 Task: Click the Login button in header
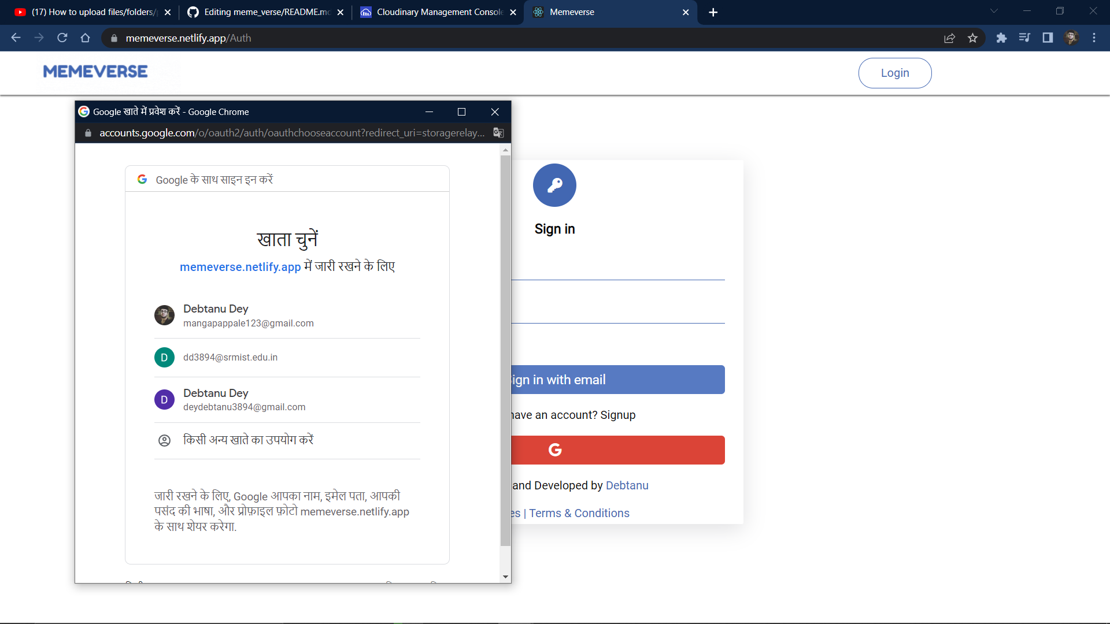tap(894, 73)
